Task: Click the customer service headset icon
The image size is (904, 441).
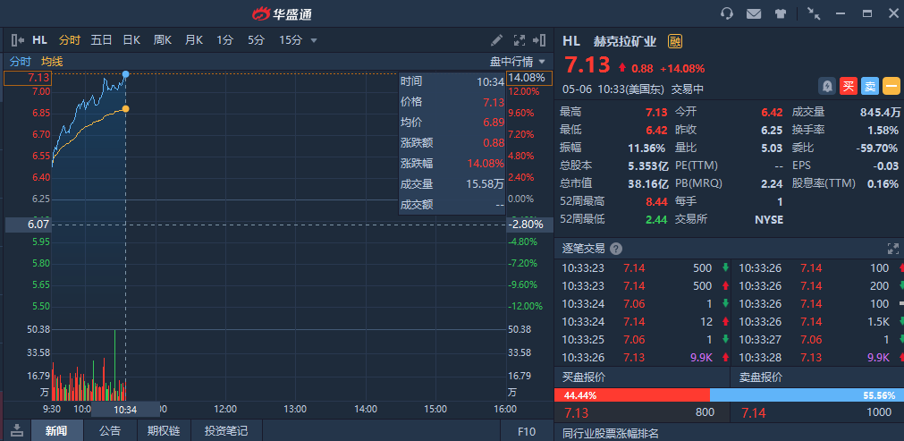Action: point(727,13)
